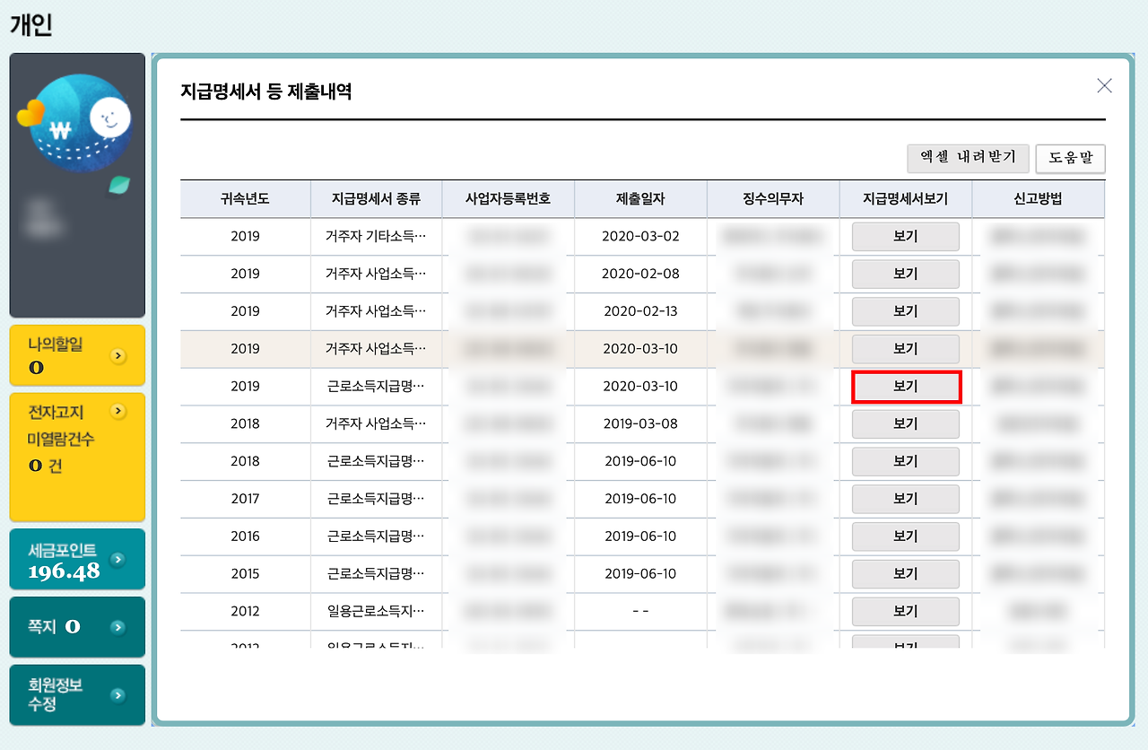The height and width of the screenshot is (750, 1148).
Task: Close the 지급명세서 등 제출내역 popup
Action: point(1104,85)
